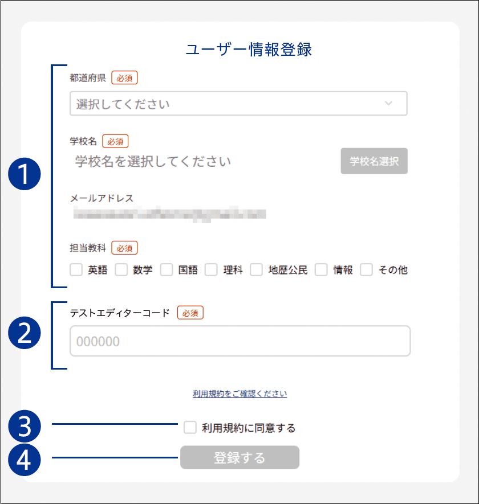Click the 学校名を選択してください placeholder text

153,161
